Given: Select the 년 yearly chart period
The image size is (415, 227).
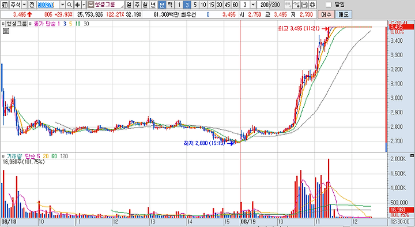Looking at the screenshot, I should [x=153, y=5].
